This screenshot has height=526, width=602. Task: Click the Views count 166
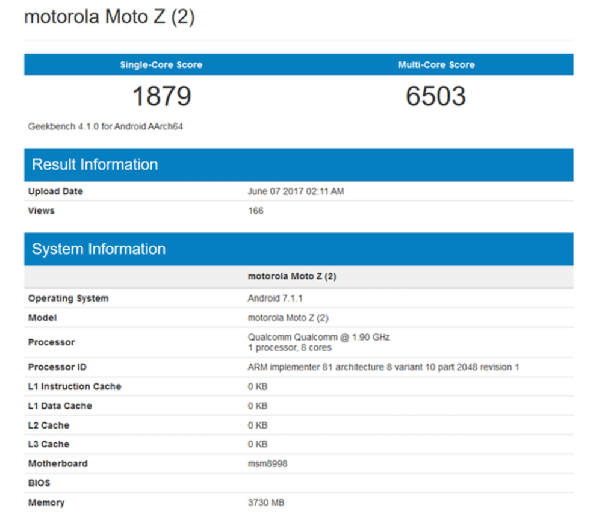pos(255,211)
